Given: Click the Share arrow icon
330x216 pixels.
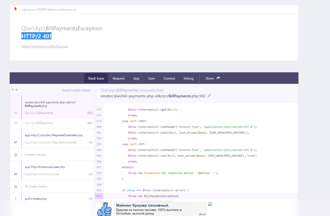Looking at the screenshot, I should 218,78.
